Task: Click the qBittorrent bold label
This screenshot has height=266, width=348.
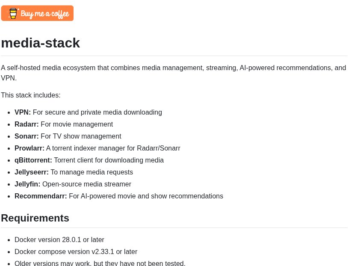Action: coord(33,160)
